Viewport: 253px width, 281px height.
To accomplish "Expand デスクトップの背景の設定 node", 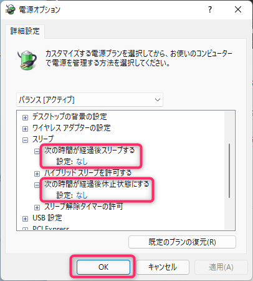I will coord(25,117).
